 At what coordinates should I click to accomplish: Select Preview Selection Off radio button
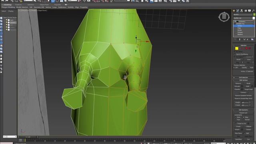pos(234,68)
